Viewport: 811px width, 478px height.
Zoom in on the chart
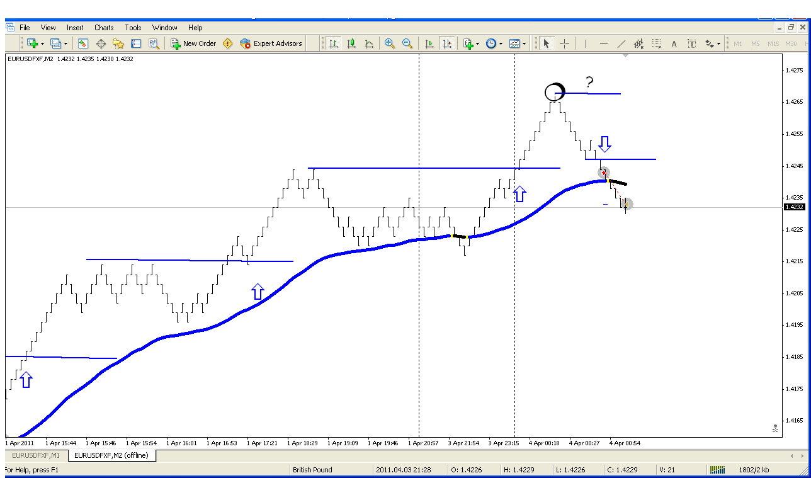tap(390, 43)
